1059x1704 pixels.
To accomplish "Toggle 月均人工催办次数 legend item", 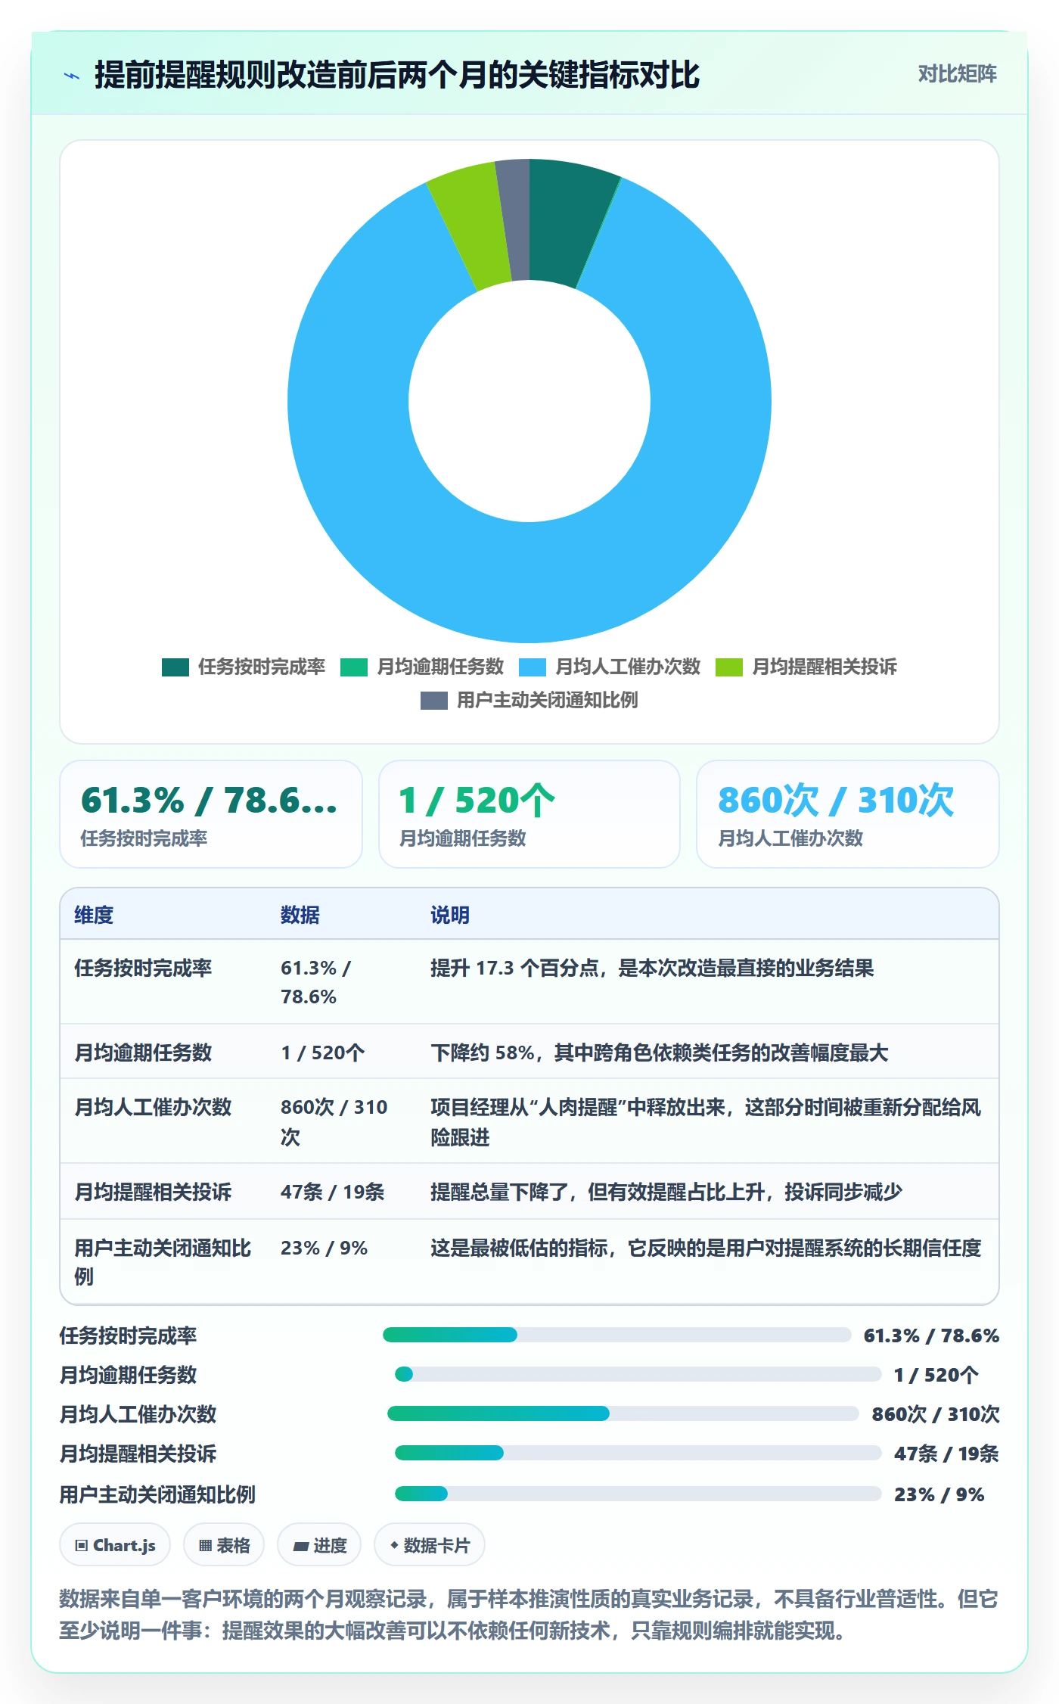I will [x=610, y=667].
